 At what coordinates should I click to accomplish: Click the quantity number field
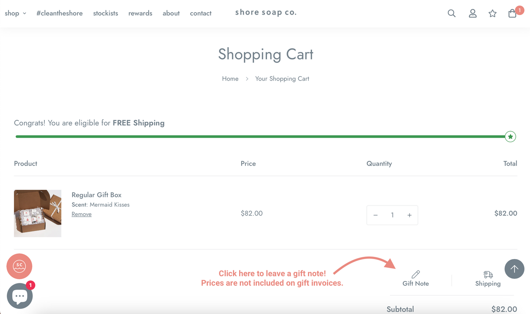click(x=392, y=215)
